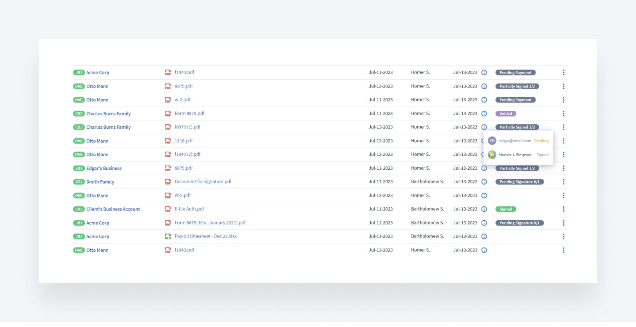This screenshot has width=636, height=327.
Task: Click Homer J. Simpson's avatar in popup
Action: [x=492, y=155]
